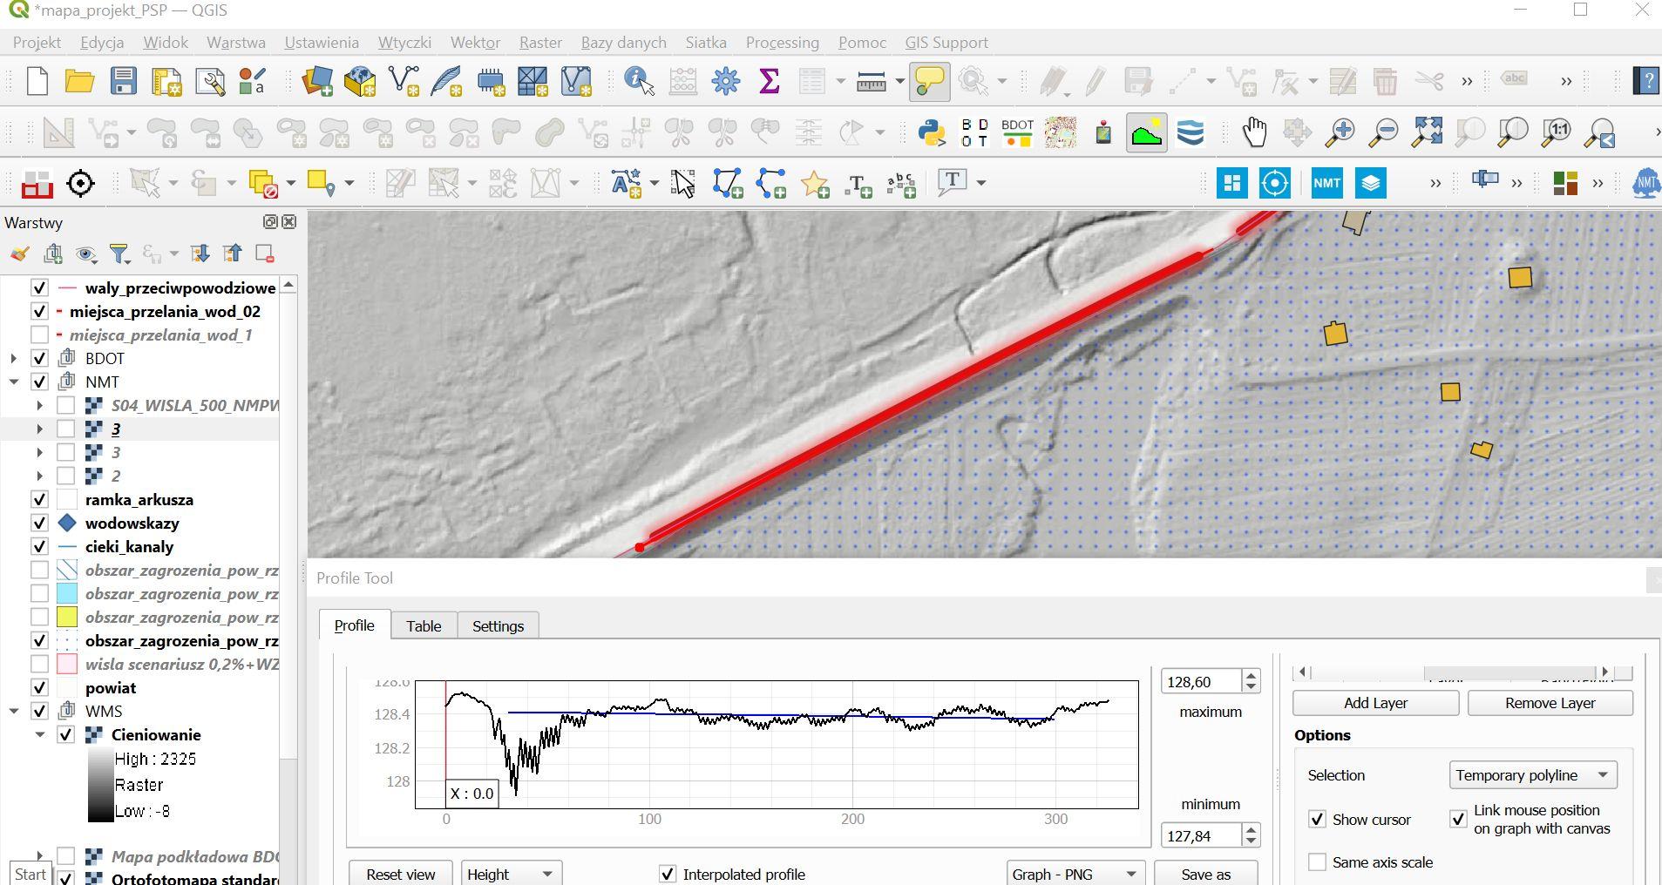Click the new bookmark star icon
The width and height of the screenshot is (1662, 885).
pyautogui.click(x=815, y=184)
